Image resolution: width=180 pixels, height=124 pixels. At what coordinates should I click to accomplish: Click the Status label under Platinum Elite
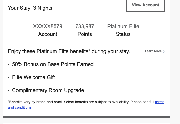coord(123,34)
